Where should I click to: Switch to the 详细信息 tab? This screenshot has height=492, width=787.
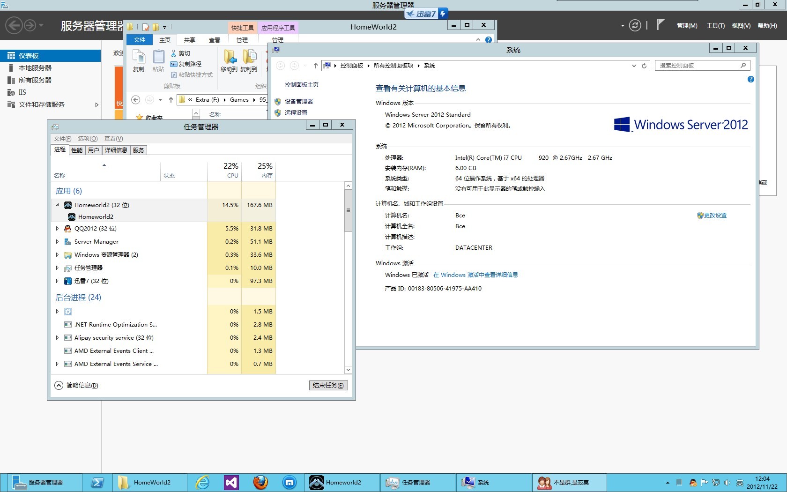click(116, 150)
